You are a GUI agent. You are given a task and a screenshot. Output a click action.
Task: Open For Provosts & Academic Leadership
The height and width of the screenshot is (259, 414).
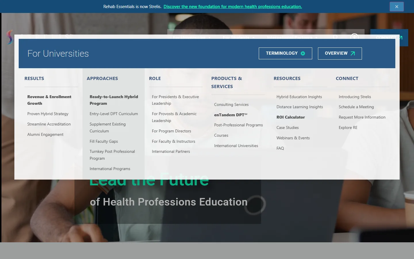(x=174, y=117)
